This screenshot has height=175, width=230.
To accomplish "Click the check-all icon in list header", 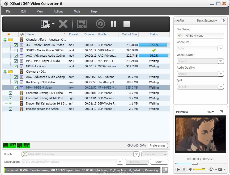I will click(8, 34).
